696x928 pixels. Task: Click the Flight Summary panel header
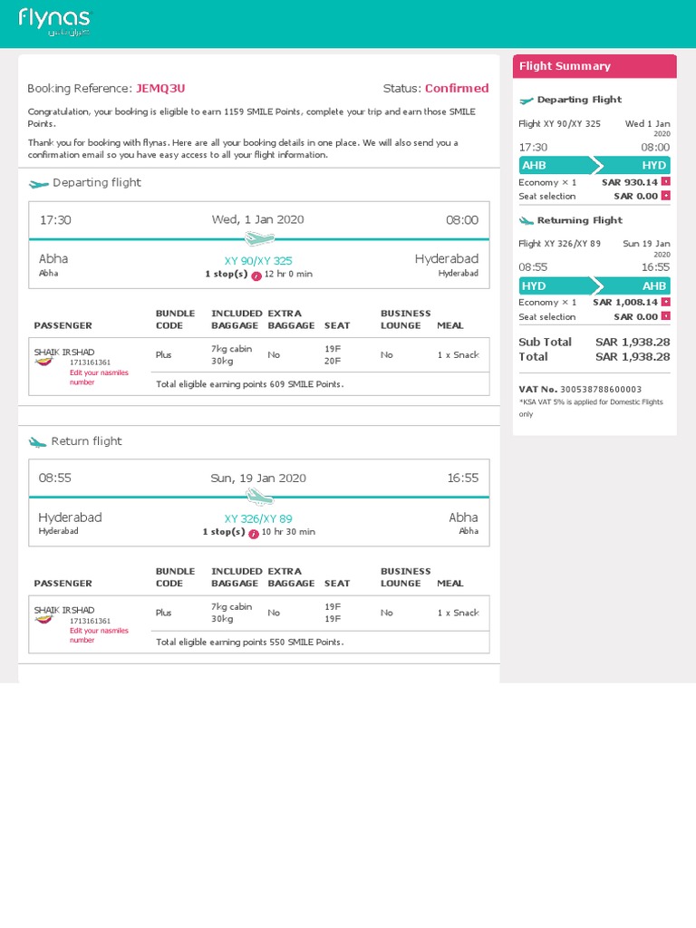[x=594, y=66]
